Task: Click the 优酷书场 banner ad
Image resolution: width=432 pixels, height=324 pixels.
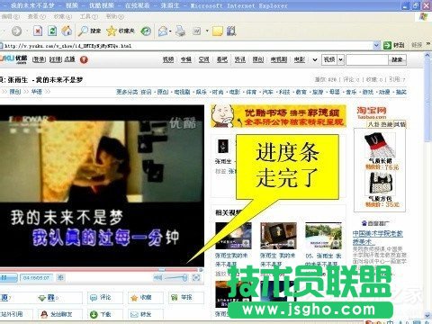Action: pos(278,116)
